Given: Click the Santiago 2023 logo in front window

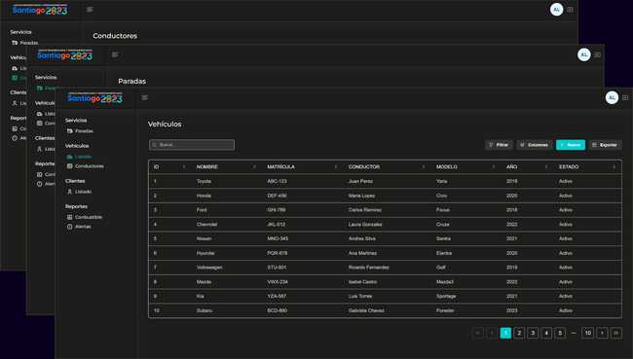Looking at the screenshot, I should (94, 98).
